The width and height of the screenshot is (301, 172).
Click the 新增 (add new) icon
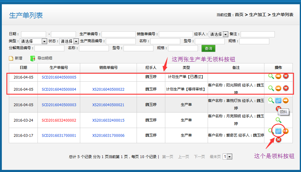[11, 59]
